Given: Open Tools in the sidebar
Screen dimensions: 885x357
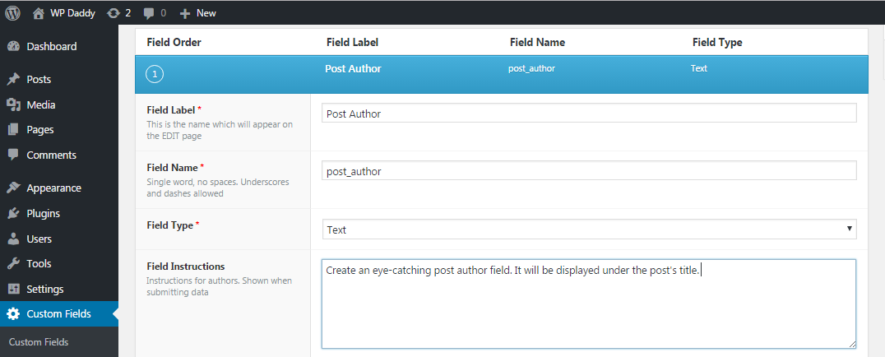Looking at the screenshot, I should [x=39, y=264].
